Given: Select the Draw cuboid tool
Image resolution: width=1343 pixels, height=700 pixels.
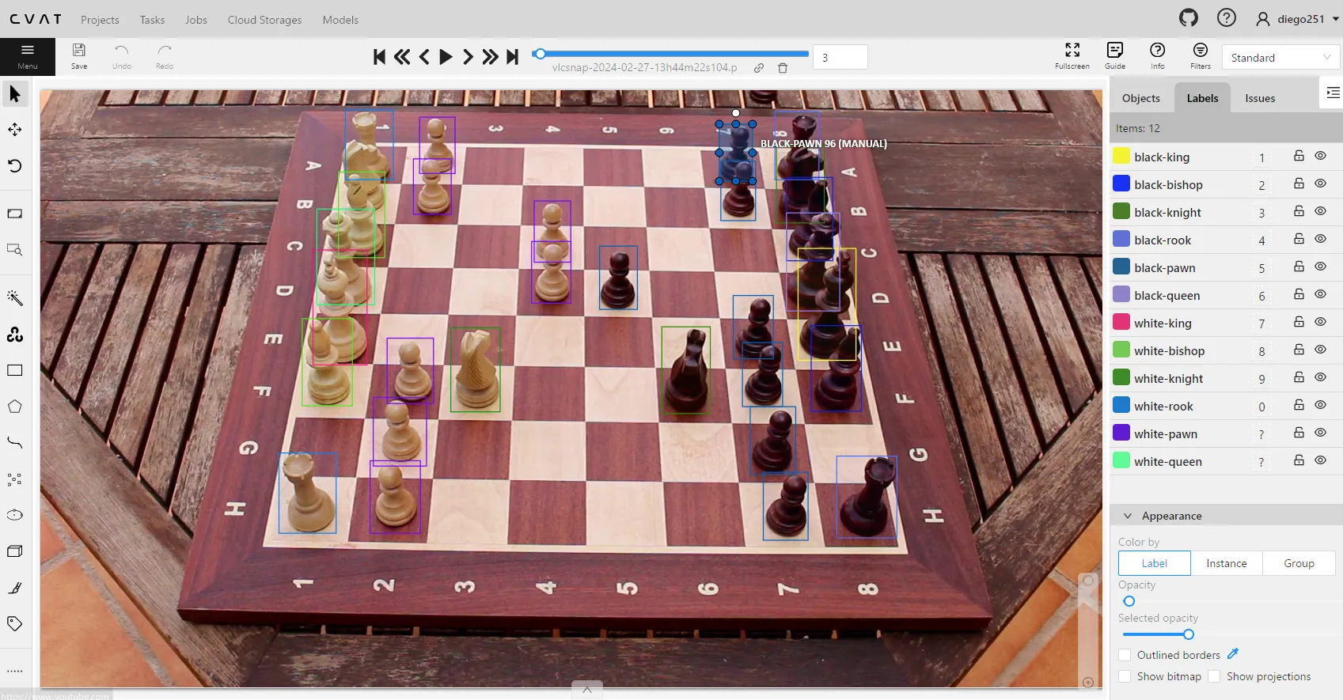Looking at the screenshot, I should [15, 551].
